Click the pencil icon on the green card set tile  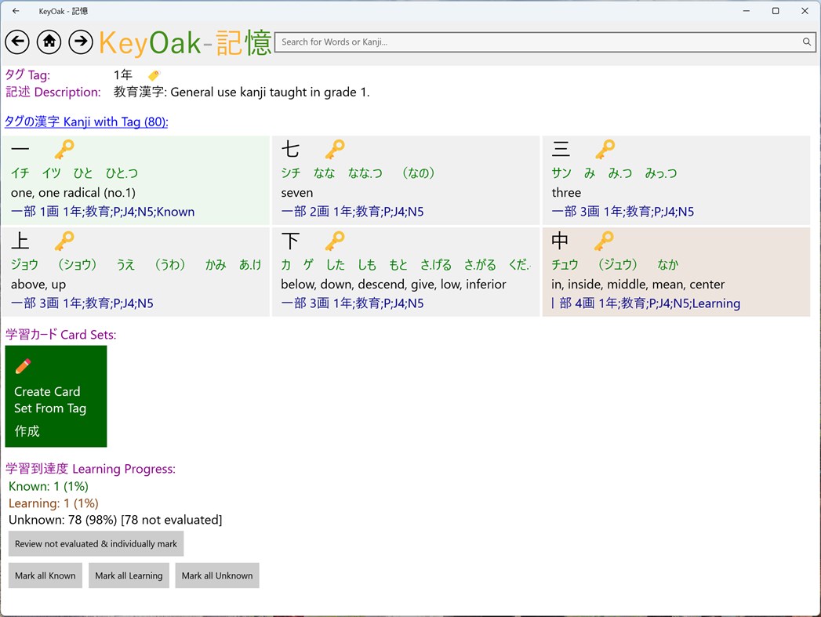point(23,365)
